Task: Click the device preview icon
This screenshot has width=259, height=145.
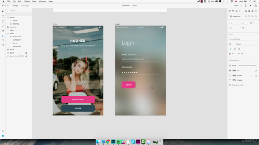Action: 246,6
